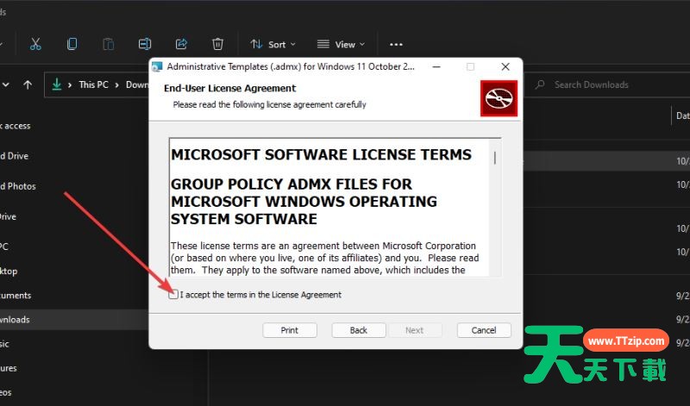
Task: Open the See more ellipsis menu
Action: [x=396, y=44]
